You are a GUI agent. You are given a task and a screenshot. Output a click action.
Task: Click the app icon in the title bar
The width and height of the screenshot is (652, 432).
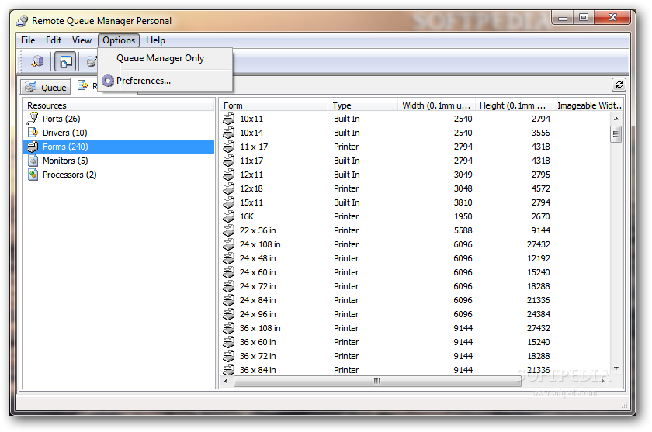coord(22,21)
